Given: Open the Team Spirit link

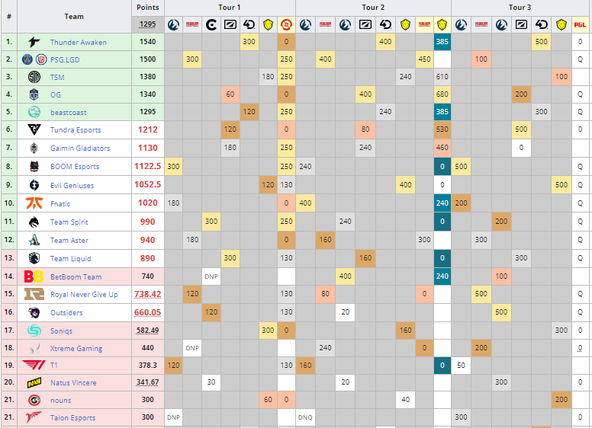Looking at the screenshot, I should pos(69,222).
